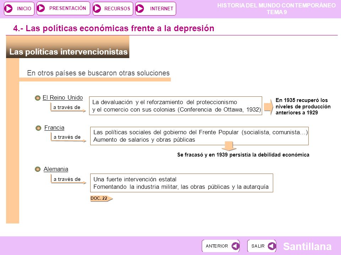Follow the Alemania link

56,169
